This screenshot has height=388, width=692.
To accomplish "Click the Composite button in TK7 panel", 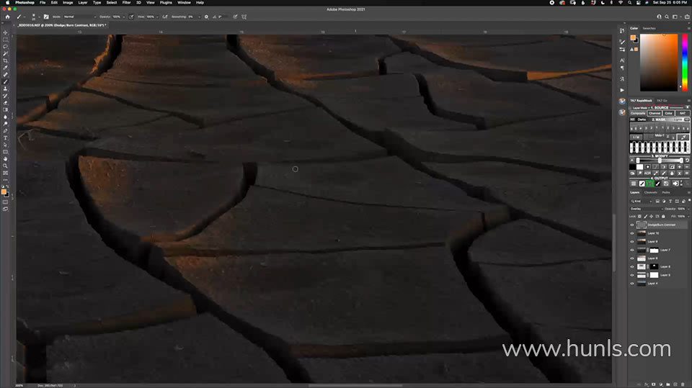I will point(638,113).
